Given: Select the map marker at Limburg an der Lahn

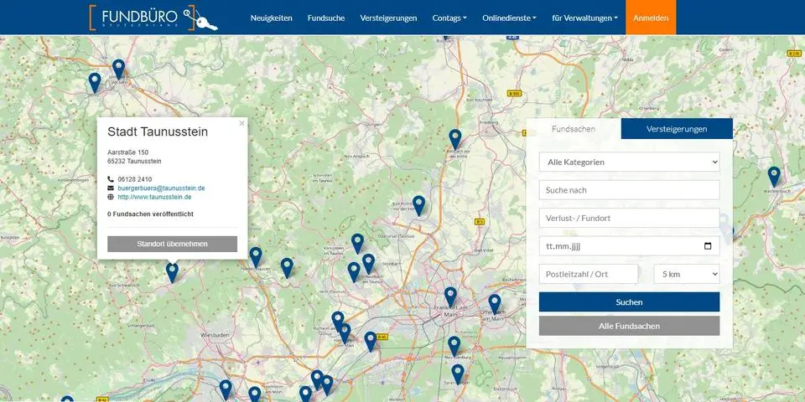Looking at the screenshot, I should (x=118, y=69).
